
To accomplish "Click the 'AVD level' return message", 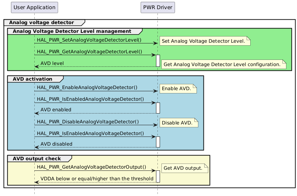I will [x=52, y=64].
